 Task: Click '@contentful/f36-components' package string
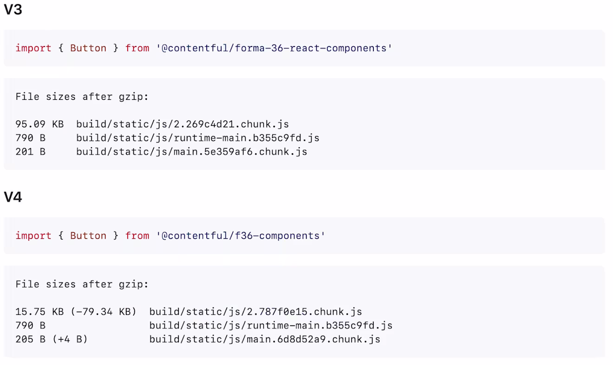[241, 235]
